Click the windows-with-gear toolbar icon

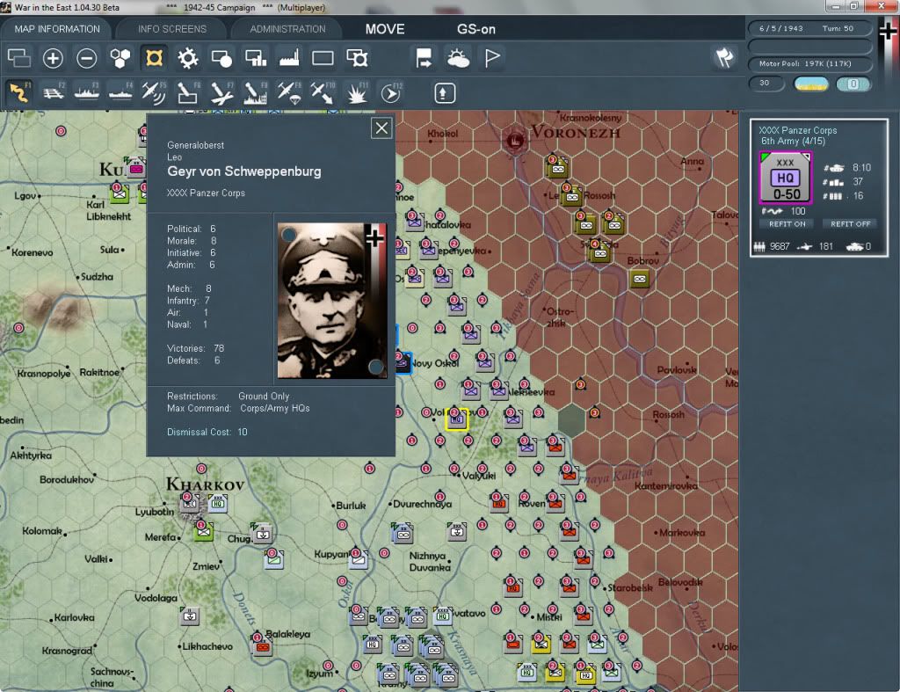point(357,58)
